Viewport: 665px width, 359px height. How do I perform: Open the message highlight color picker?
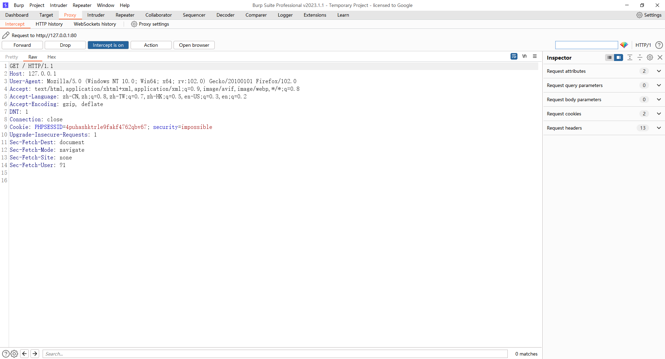(x=624, y=45)
